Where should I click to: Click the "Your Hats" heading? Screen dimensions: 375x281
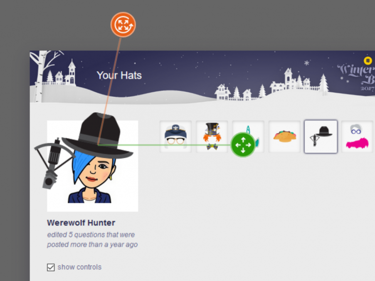coord(119,75)
